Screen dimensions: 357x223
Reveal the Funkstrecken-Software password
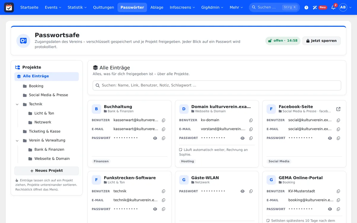[x=155, y=209]
